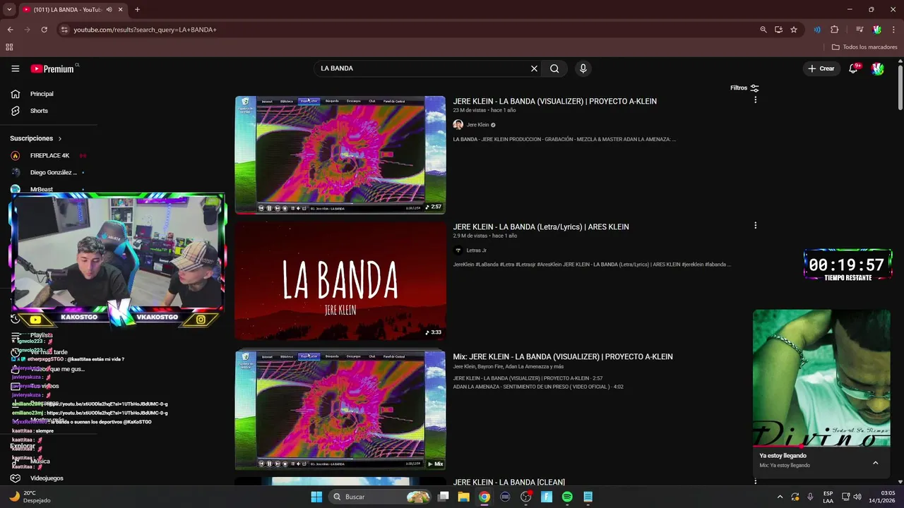Bookmark this page with the star
This screenshot has height=508, width=904.
[794, 30]
